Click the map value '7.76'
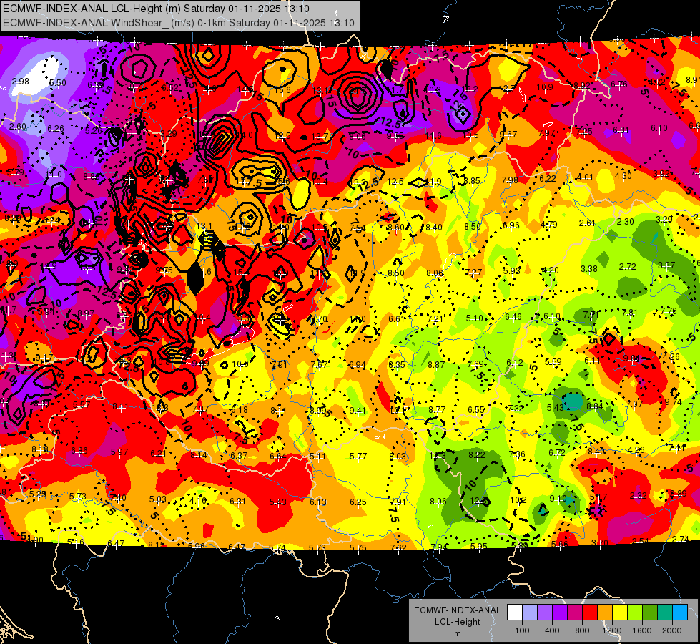 pyautogui.click(x=669, y=311)
